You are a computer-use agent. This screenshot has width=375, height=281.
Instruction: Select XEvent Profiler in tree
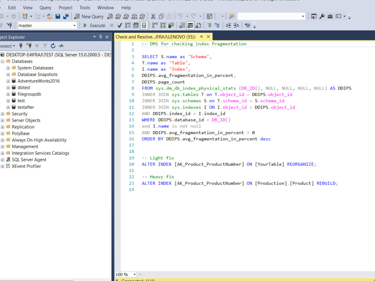point(26,166)
